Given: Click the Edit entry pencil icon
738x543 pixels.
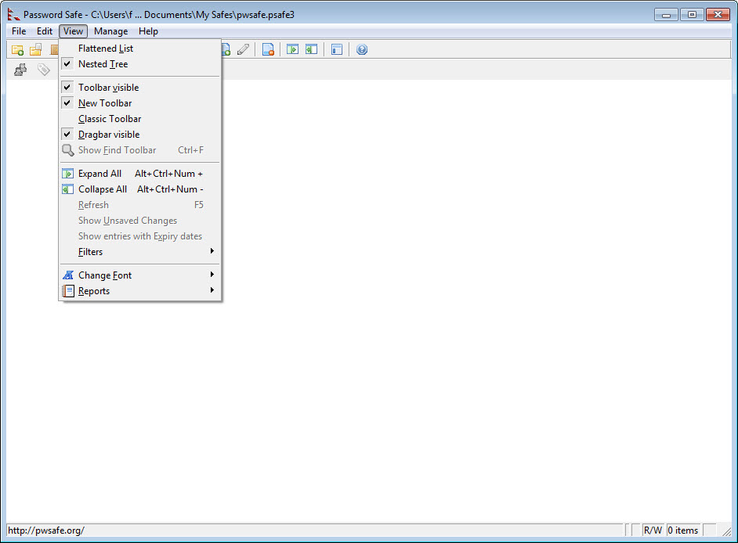Looking at the screenshot, I should coord(244,49).
